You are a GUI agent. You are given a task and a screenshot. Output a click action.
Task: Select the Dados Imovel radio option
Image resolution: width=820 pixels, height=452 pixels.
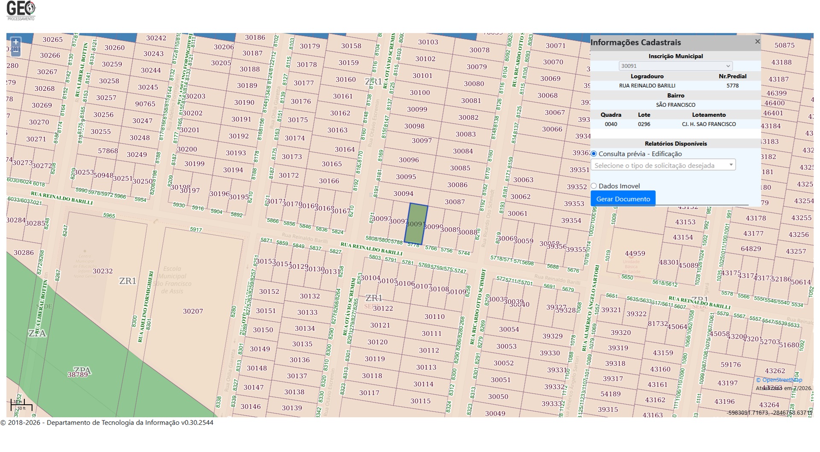[594, 186]
